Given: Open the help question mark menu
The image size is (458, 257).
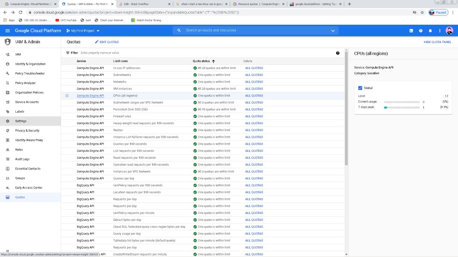Looking at the screenshot, I should [x=421, y=30].
